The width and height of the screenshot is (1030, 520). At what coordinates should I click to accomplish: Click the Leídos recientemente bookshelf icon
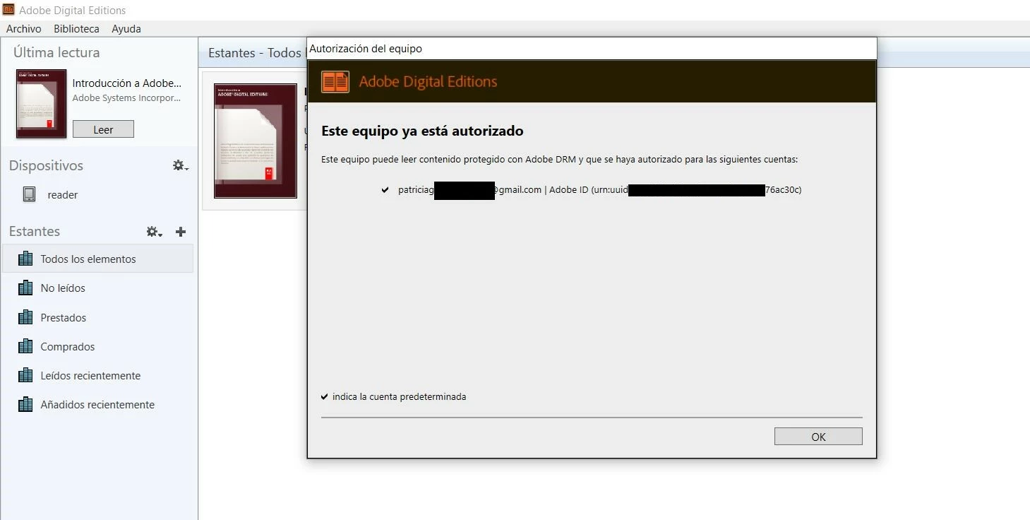(x=25, y=375)
